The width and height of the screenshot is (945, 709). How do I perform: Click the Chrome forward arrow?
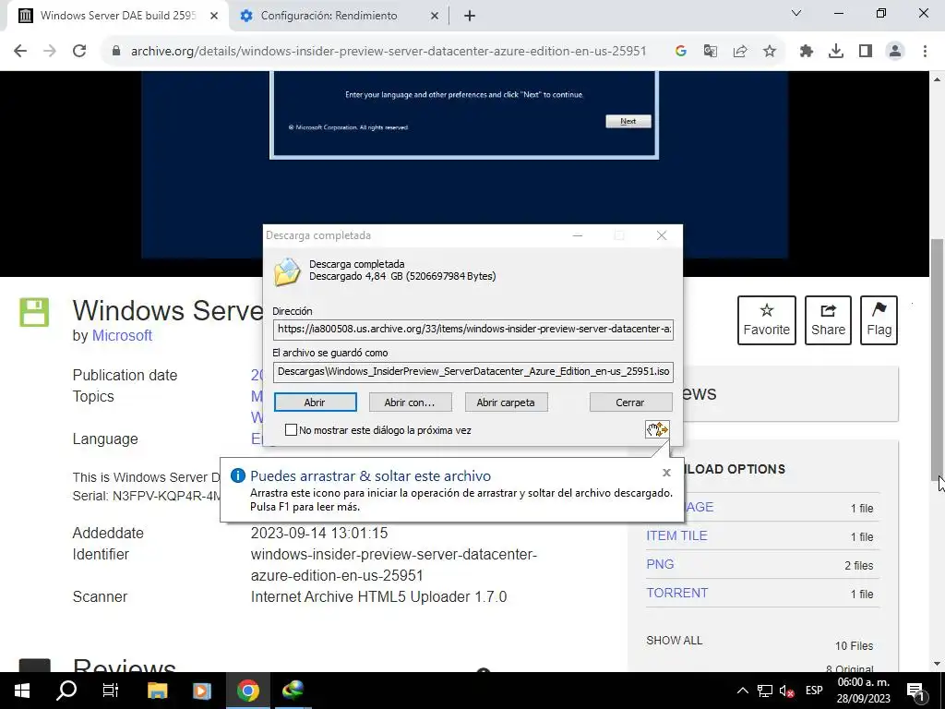tap(50, 52)
